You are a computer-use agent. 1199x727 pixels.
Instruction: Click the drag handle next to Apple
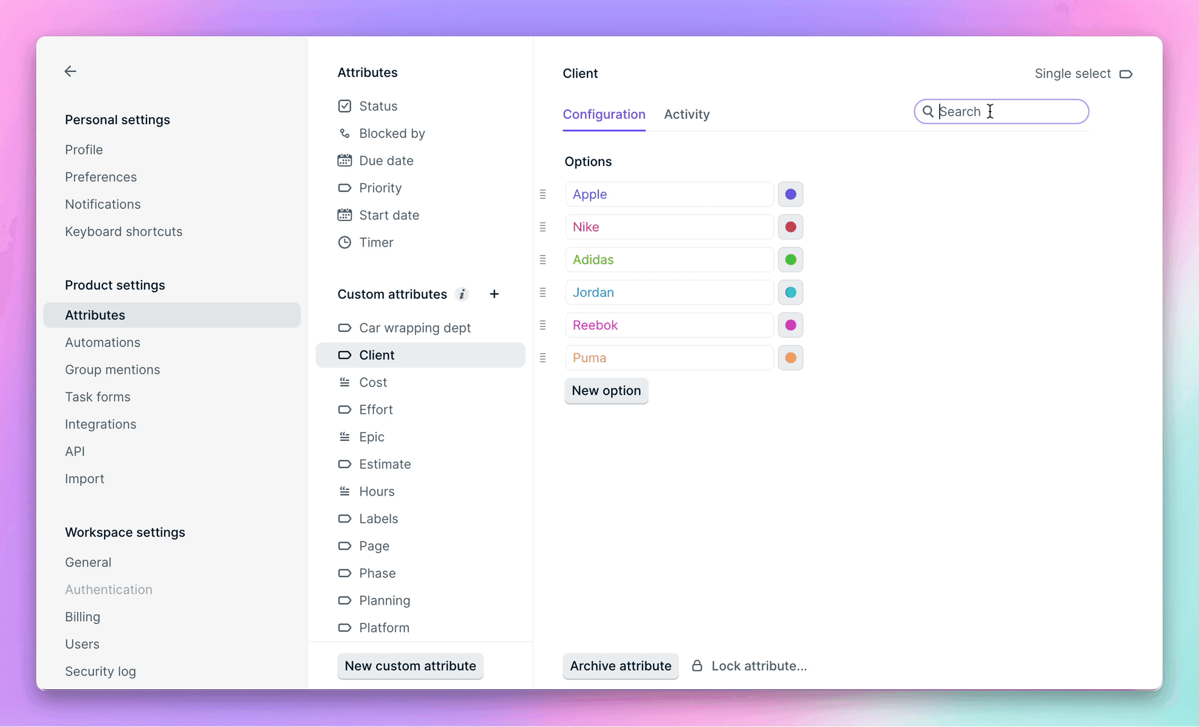point(543,194)
